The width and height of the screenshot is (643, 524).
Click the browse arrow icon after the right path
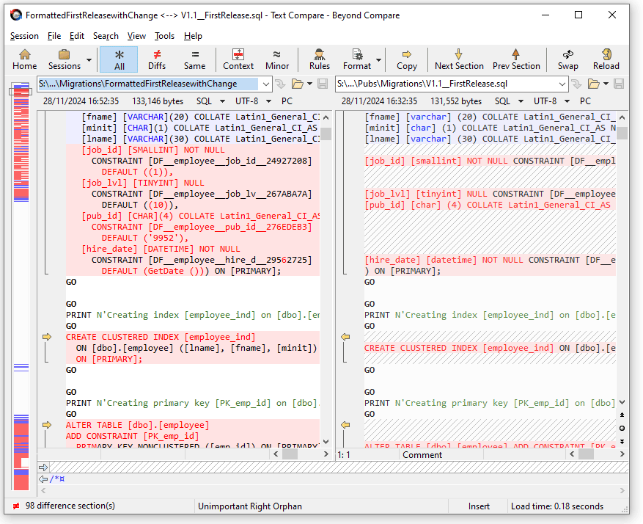(x=576, y=84)
